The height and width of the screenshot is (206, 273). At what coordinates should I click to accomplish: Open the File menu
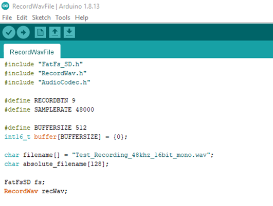pos(7,17)
